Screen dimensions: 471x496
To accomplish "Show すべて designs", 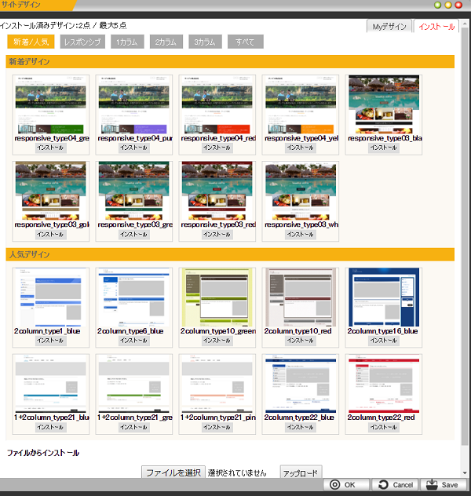I will tap(245, 42).
